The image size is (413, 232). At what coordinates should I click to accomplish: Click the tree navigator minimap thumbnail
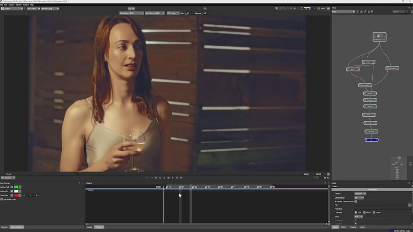pos(398,168)
